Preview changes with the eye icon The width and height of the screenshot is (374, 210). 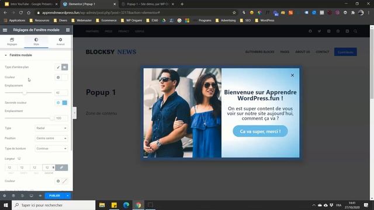(x=40, y=196)
